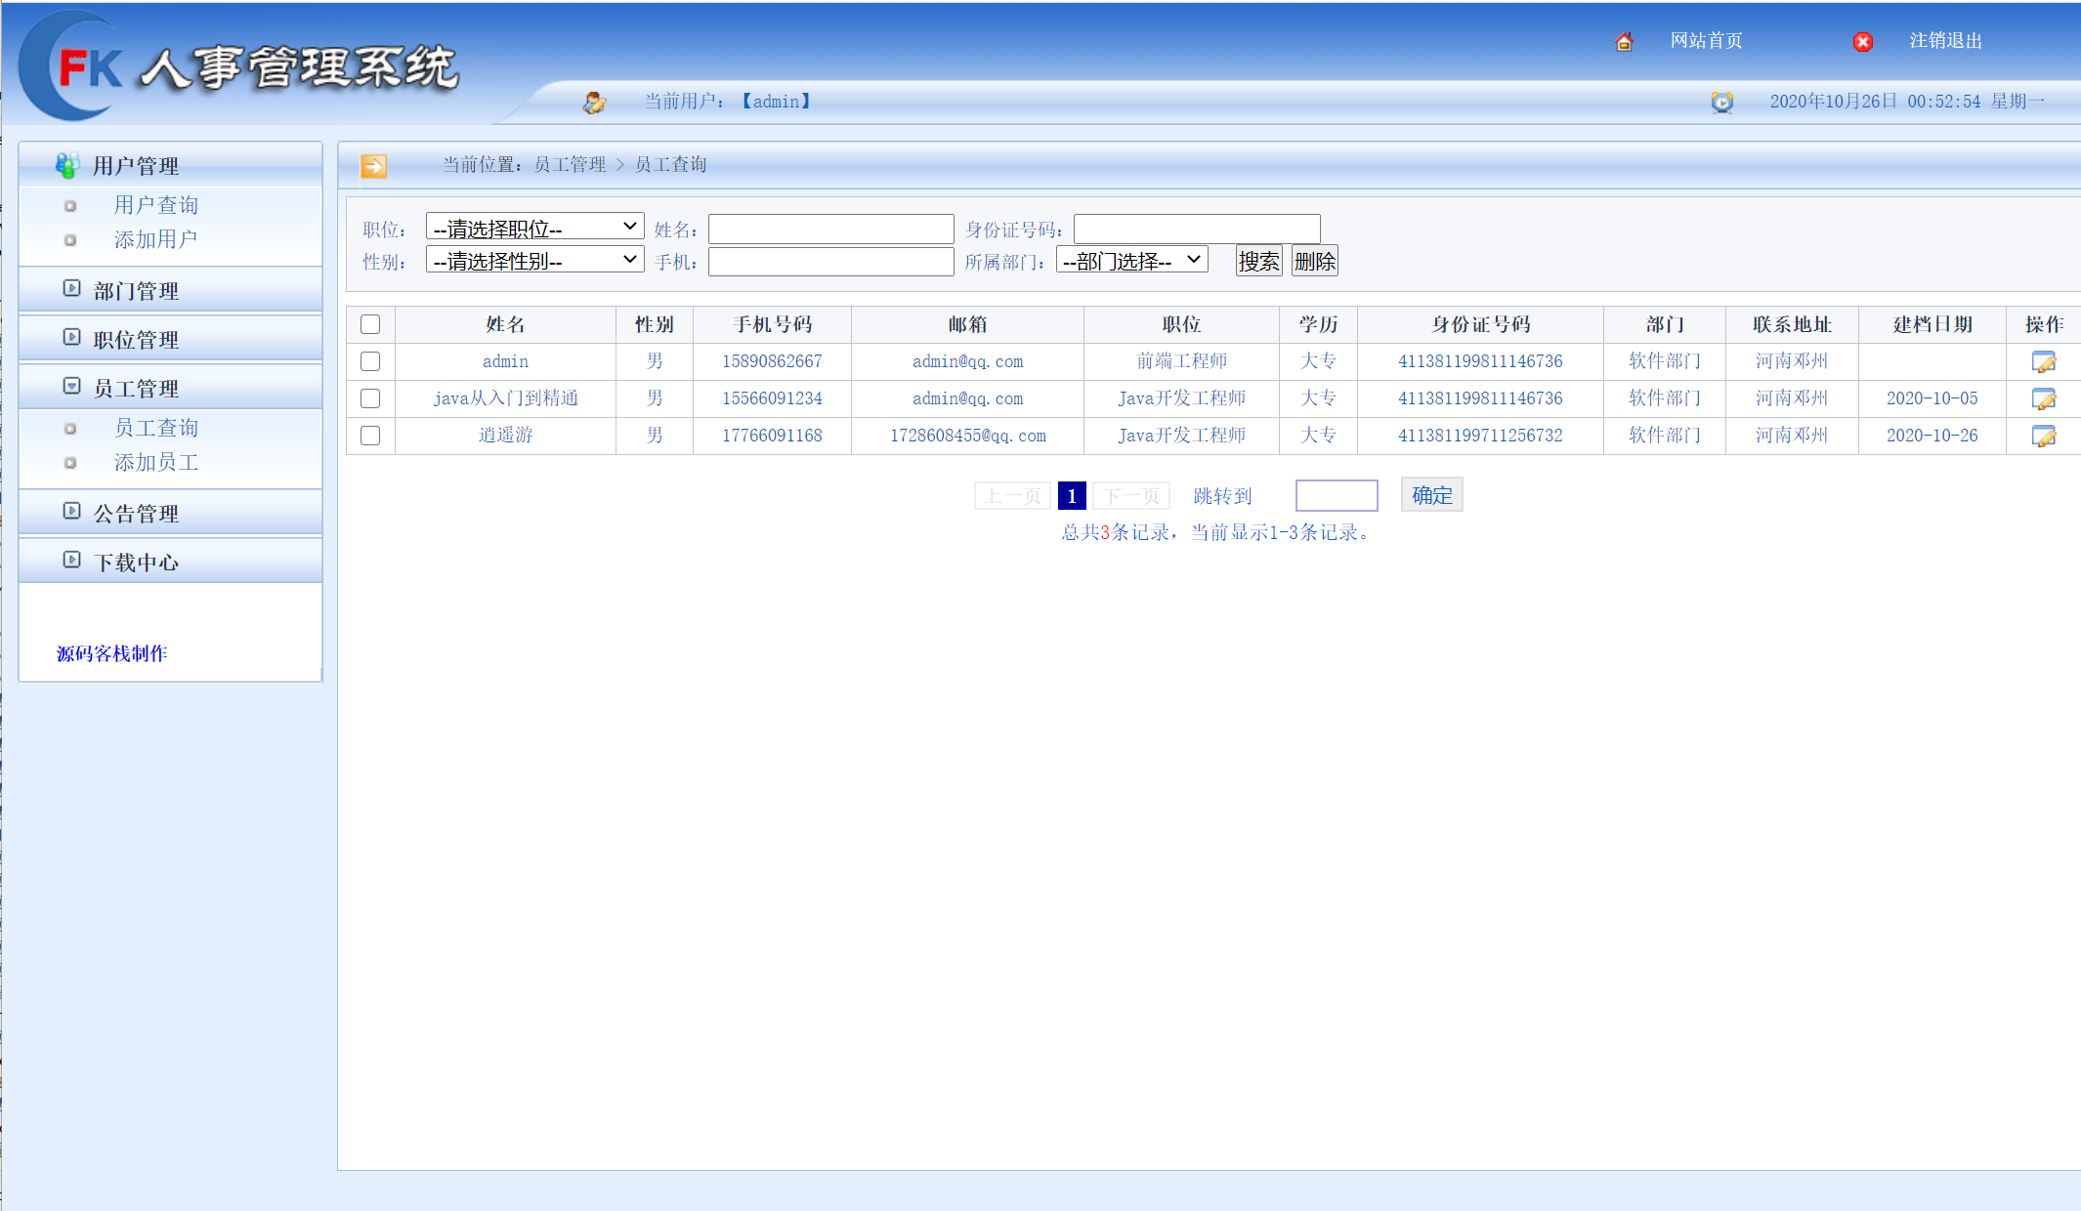Expand the 部门管理 sidebar menu
The image size is (2081, 1211).
pyautogui.click(x=136, y=290)
